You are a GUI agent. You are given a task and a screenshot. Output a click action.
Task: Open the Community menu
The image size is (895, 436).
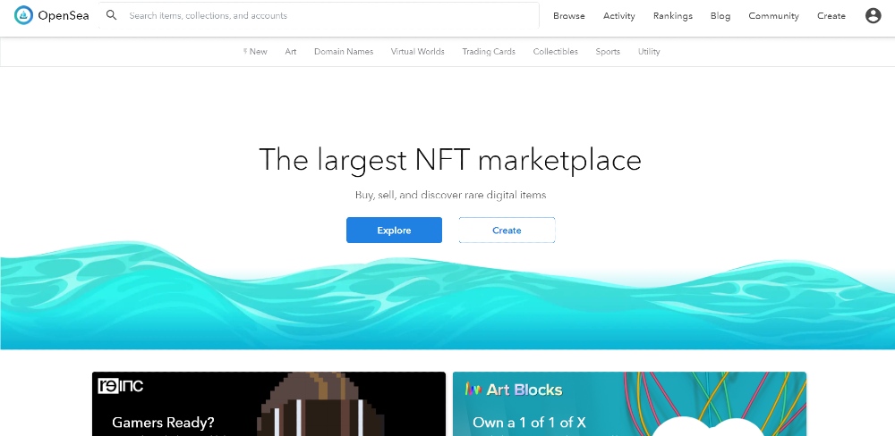[773, 16]
